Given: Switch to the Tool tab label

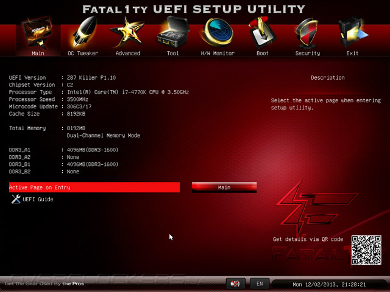Looking at the screenshot, I should coord(173,53).
